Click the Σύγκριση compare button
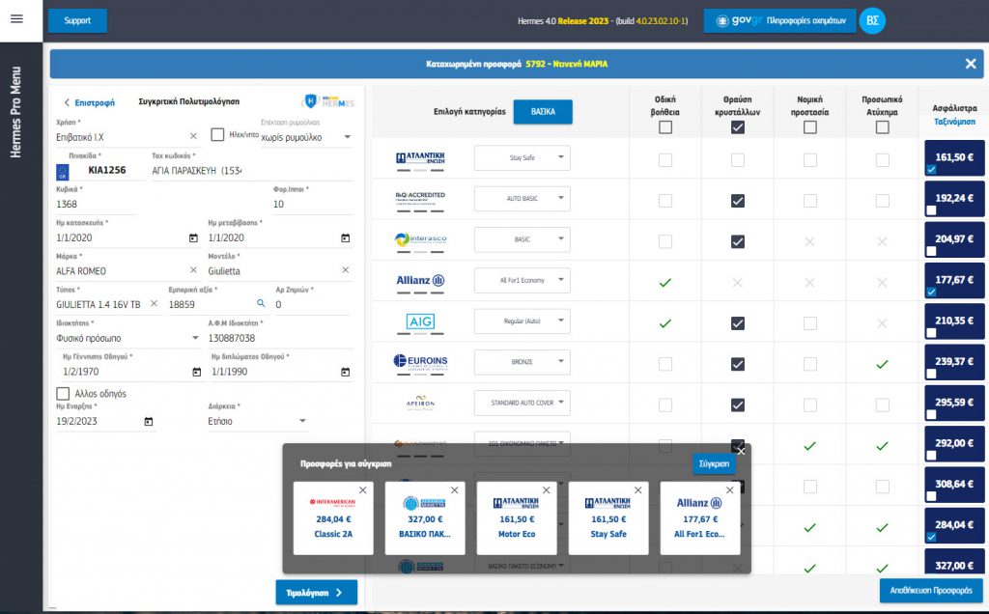 coord(714,463)
